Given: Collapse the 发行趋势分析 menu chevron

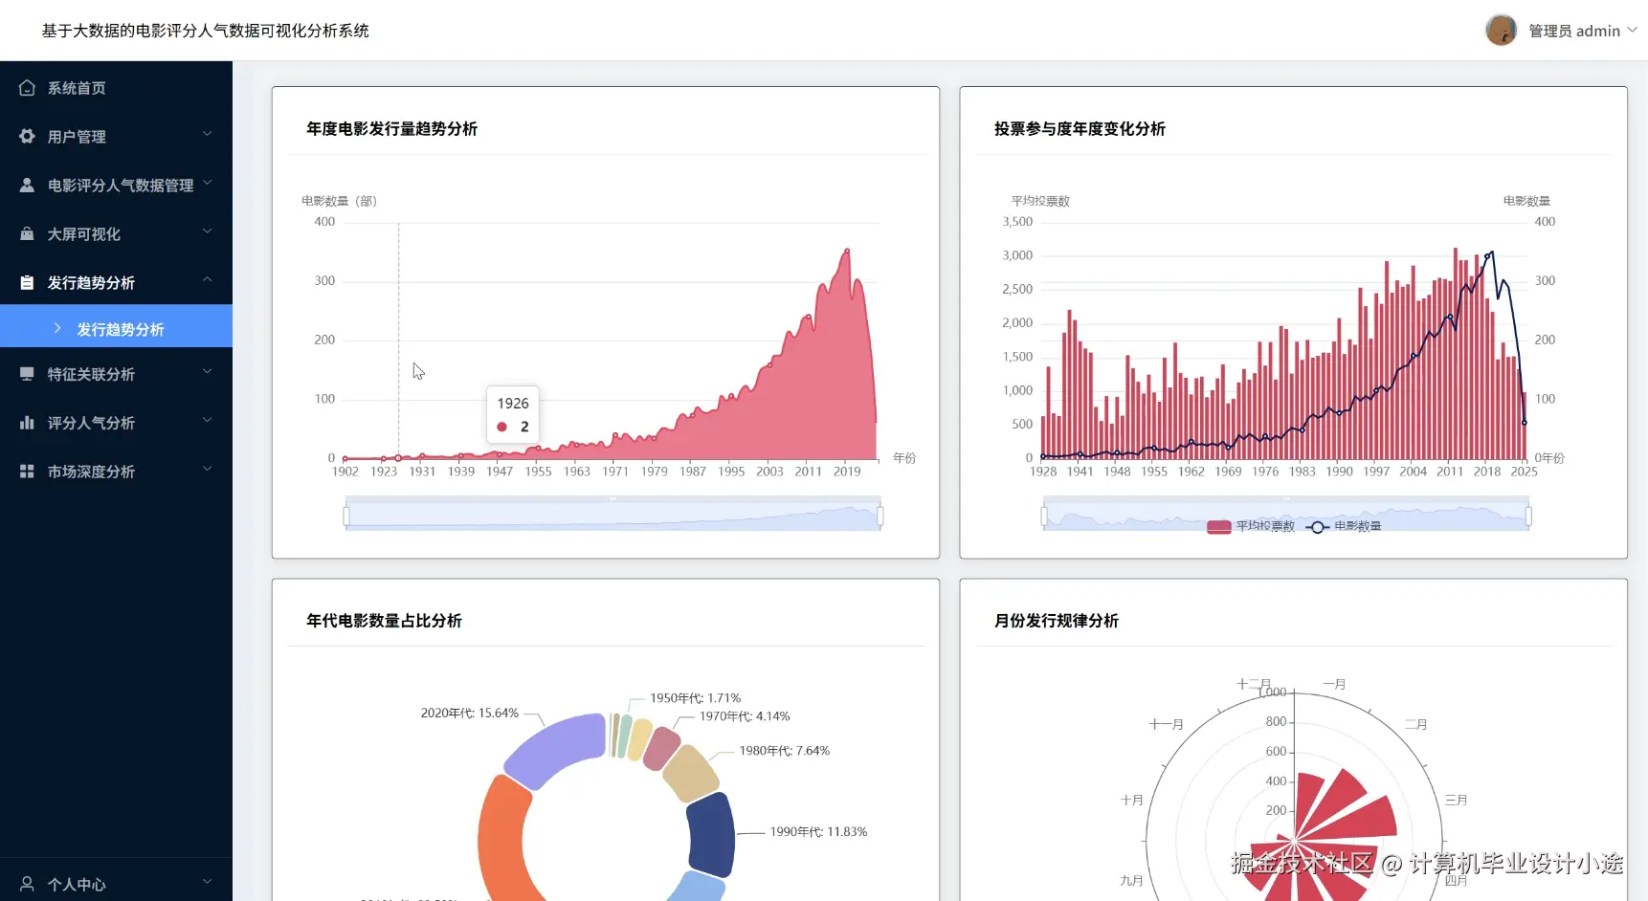Looking at the screenshot, I should tap(207, 280).
